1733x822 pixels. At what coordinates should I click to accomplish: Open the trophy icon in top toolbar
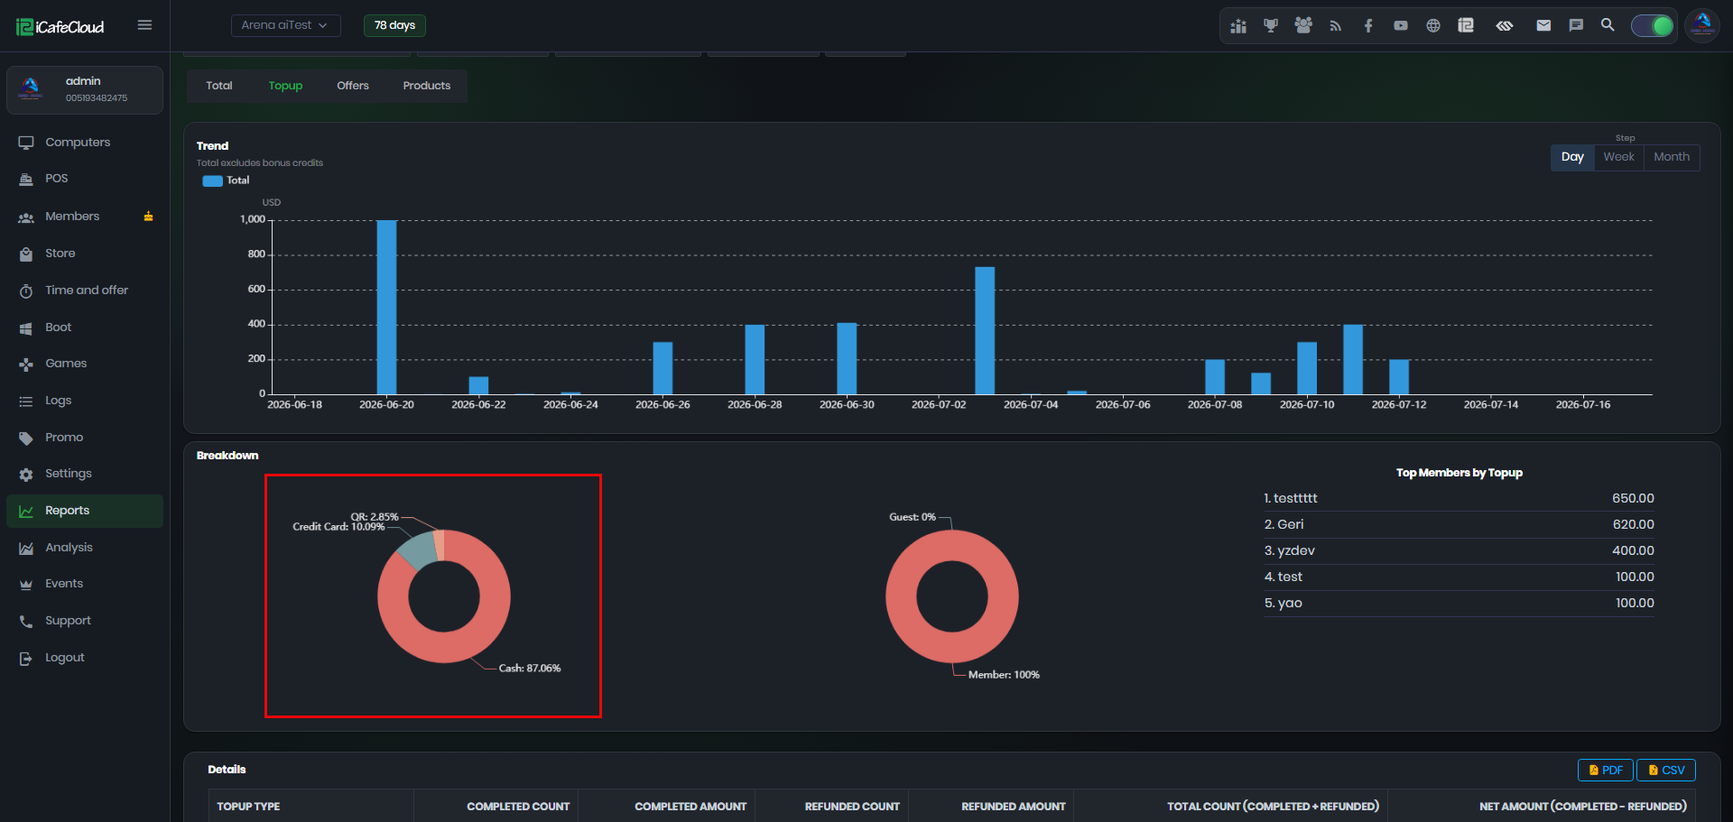pos(1271,25)
